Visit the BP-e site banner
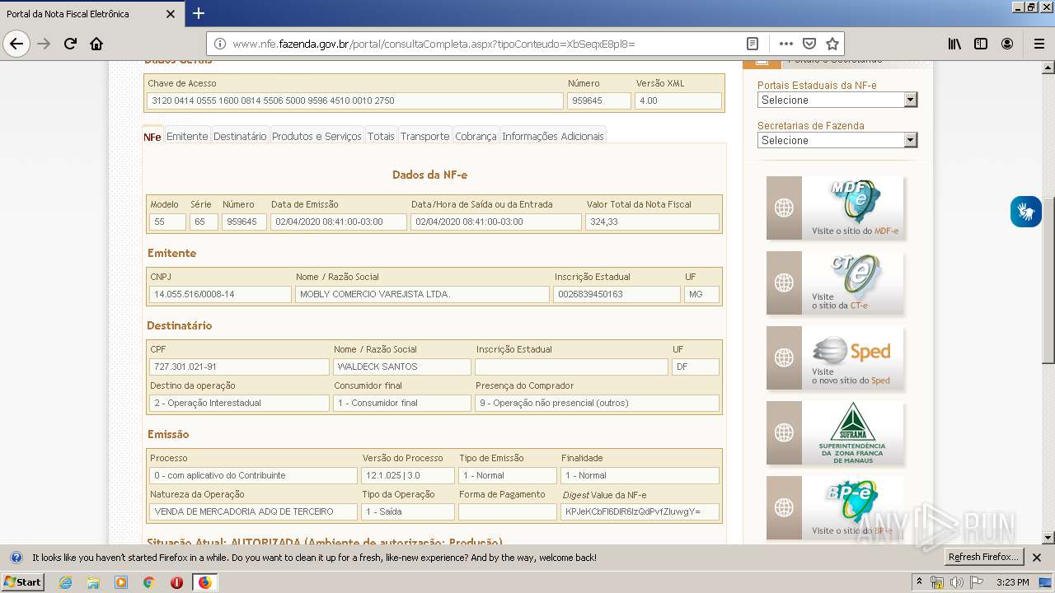The image size is (1055, 593). 835,507
